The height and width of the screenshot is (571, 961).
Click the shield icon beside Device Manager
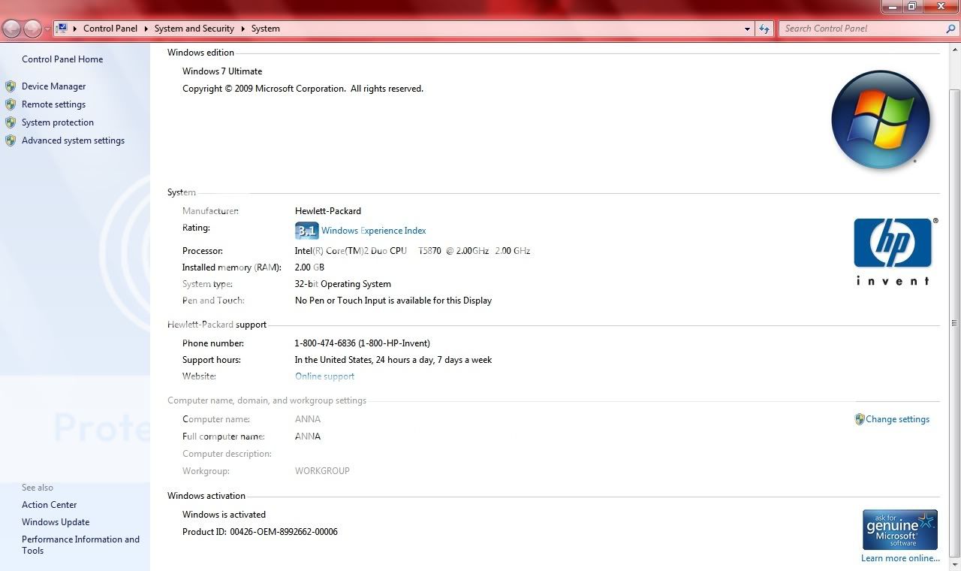11,86
